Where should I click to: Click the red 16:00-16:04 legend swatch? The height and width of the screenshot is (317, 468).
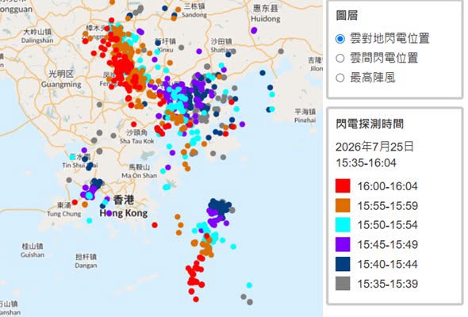click(x=343, y=185)
